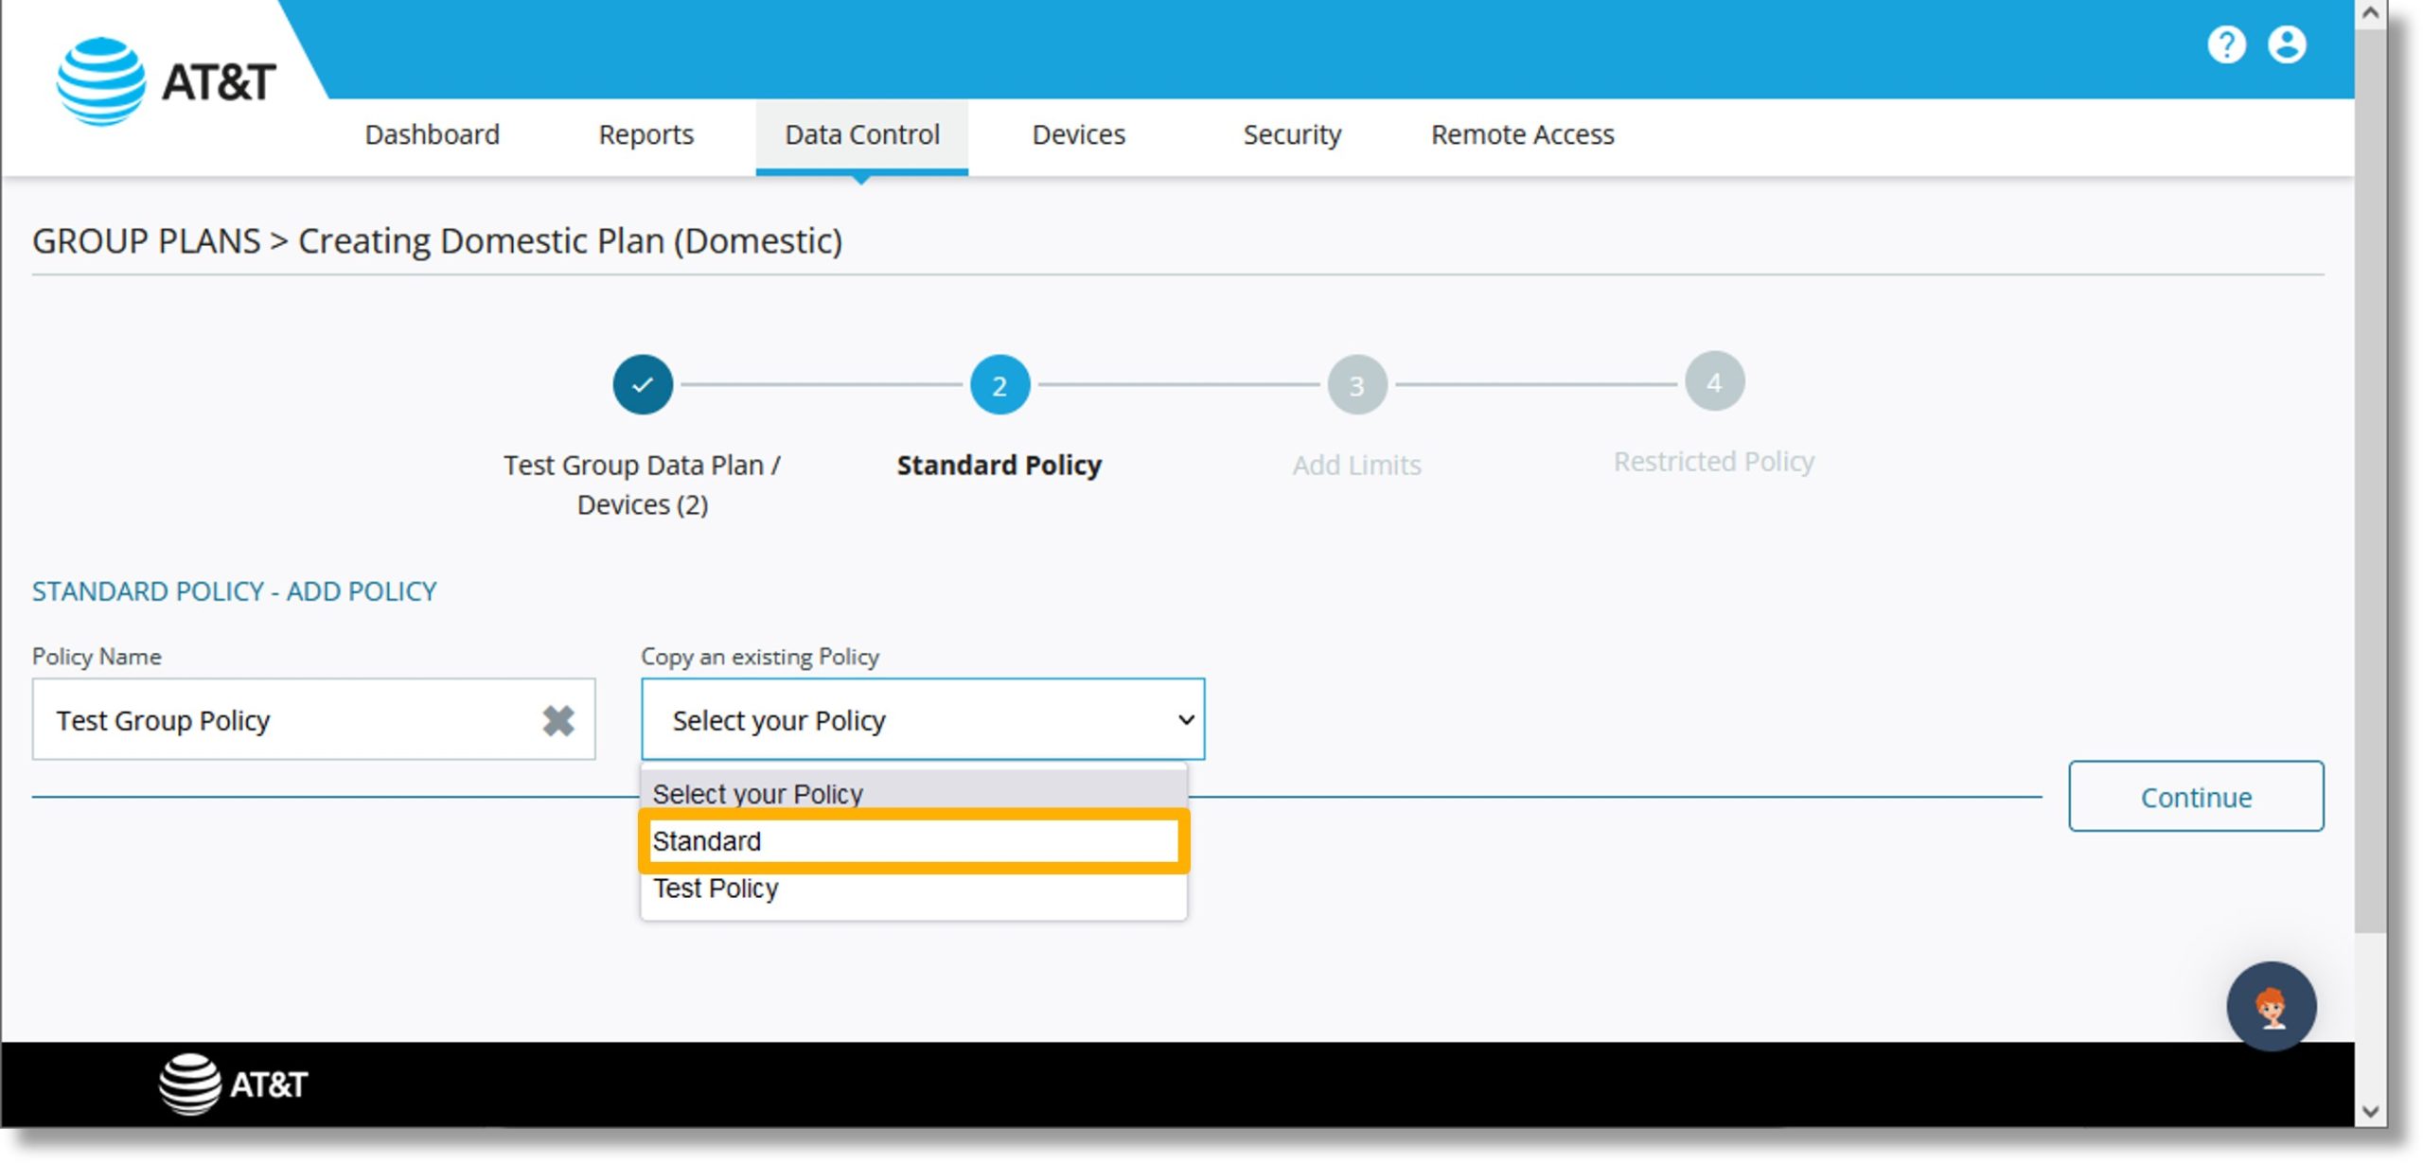Clear the Policy Name field with X icon
Screen dimensions: 2423x1163
coord(558,720)
